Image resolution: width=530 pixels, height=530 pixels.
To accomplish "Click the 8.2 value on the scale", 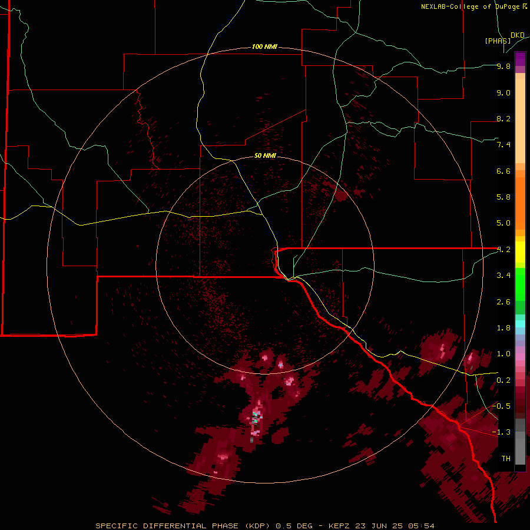I will click(503, 118).
